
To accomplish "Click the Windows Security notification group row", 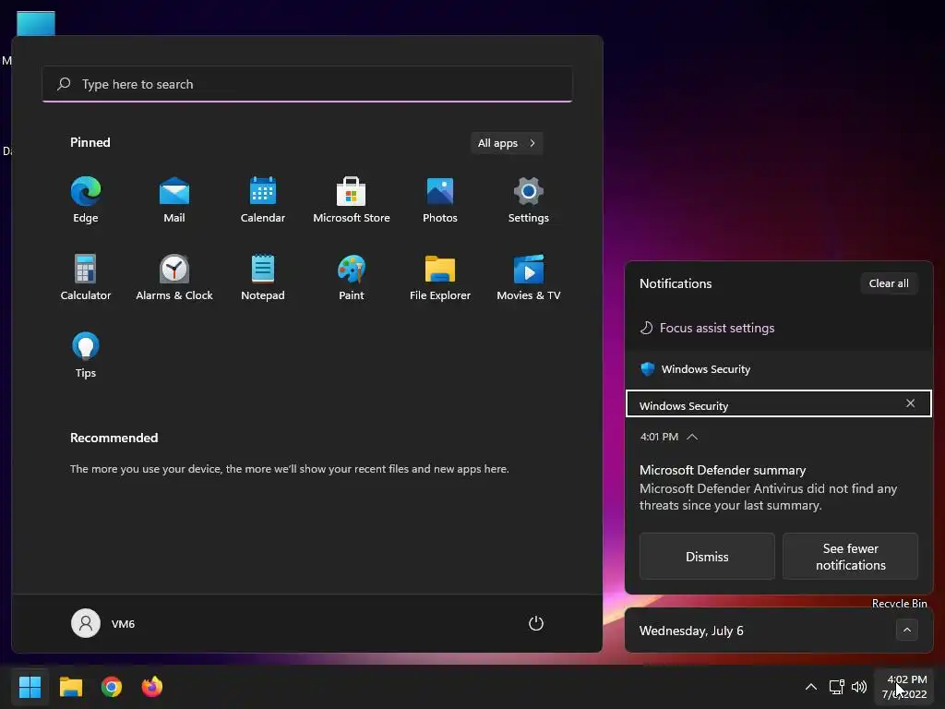I will 779,404.
